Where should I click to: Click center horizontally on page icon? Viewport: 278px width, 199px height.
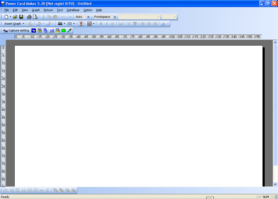click(36, 191)
